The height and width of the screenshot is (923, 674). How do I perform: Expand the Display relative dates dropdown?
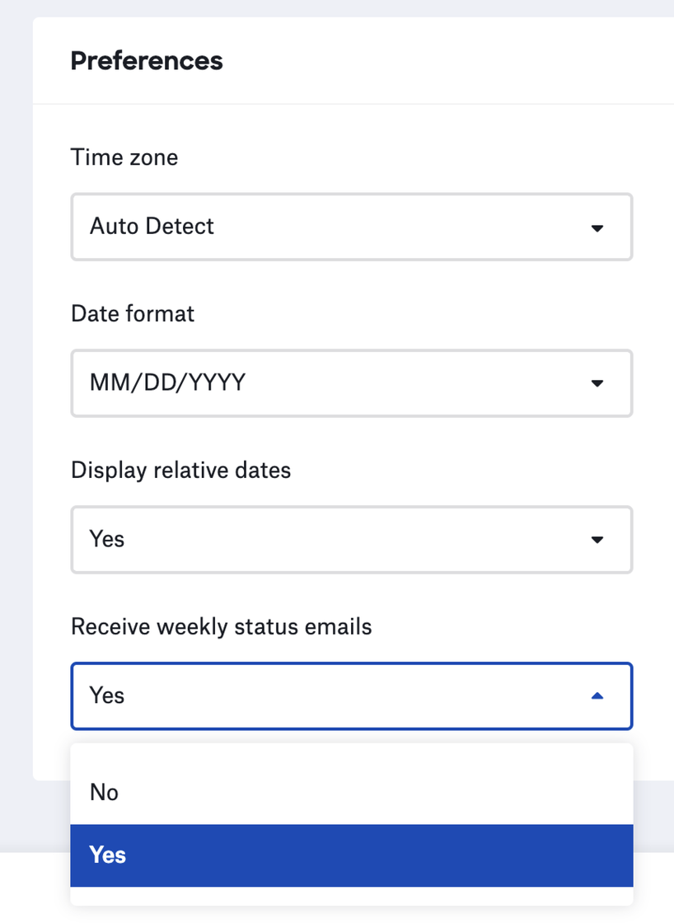(351, 540)
